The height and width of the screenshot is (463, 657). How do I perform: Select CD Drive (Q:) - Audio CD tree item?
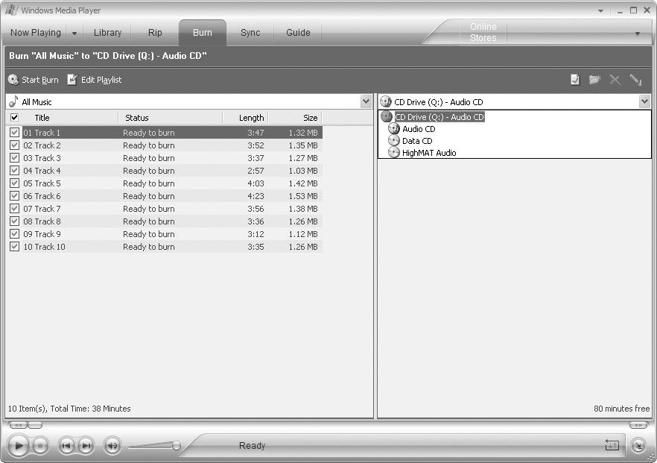(x=439, y=117)
